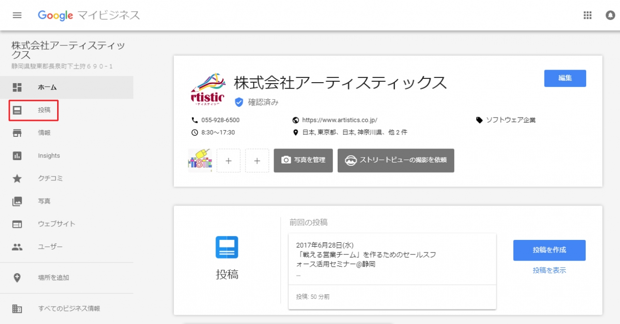Image resolution: width=620 pixels, height=324 pixels.
Task: Click the 確認済み verified label
Action: (x=263, y=103)
